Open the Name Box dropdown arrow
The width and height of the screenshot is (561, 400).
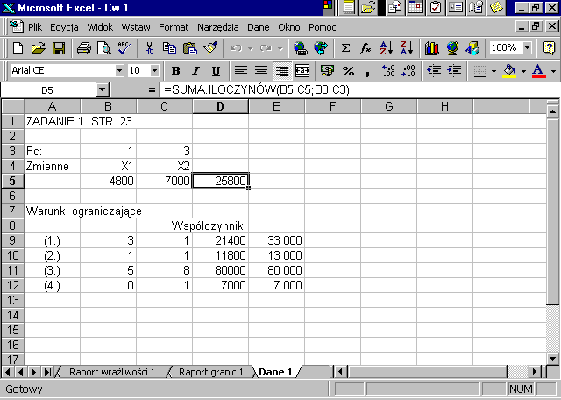pos(102,89)
